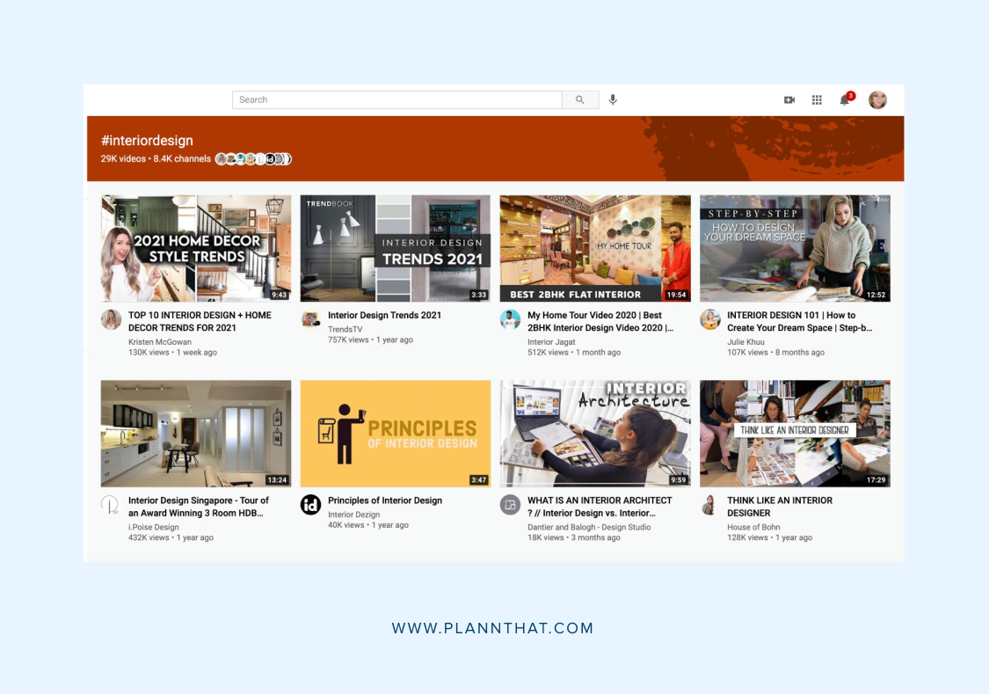Open the Singapore HDB kitchen tour thumbnail
This screenshot has height=694, width=989.
click(x=196, y=434)
